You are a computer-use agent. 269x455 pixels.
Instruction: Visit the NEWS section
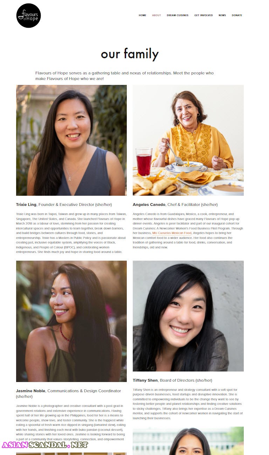(222, 15)
